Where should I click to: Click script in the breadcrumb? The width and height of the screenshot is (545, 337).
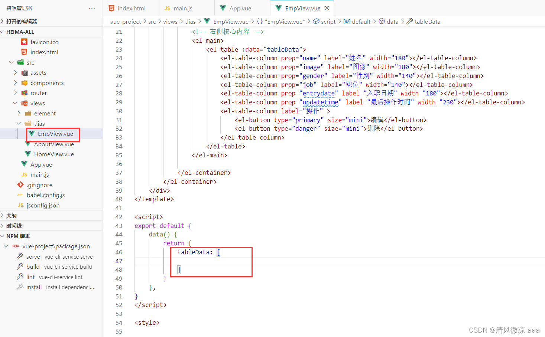328,22
